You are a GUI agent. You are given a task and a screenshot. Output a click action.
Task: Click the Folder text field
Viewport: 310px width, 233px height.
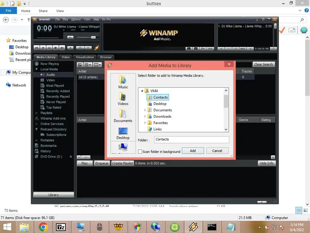[x=191, y=140]
